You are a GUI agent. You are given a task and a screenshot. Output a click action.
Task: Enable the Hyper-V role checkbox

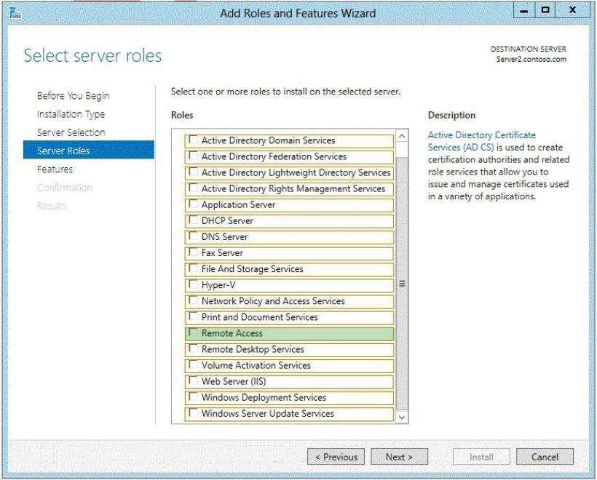pyautogui.click(x=194, y=284)
